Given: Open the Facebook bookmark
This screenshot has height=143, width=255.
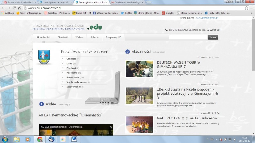Looking at the screenshot, I should tap(106, 13).
